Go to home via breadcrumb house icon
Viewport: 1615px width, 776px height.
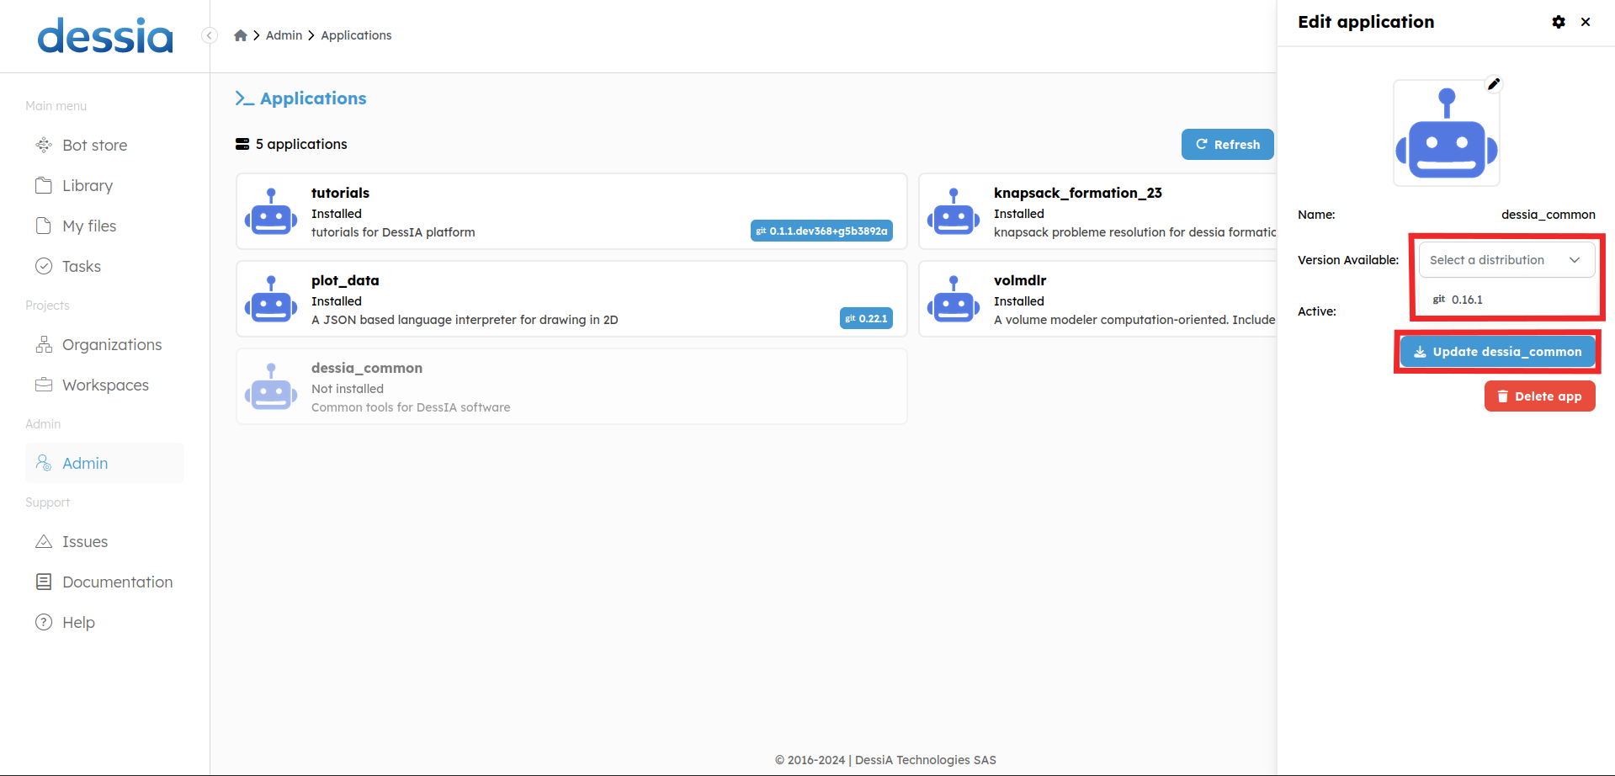(241, 35)
